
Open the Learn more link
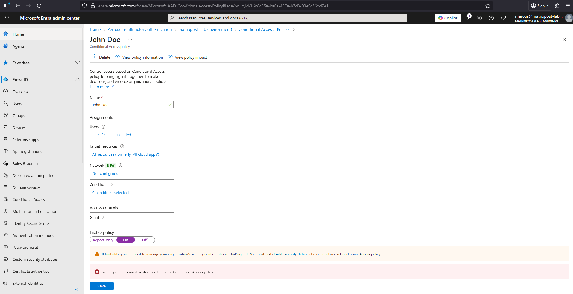click(x=102, y=87)
